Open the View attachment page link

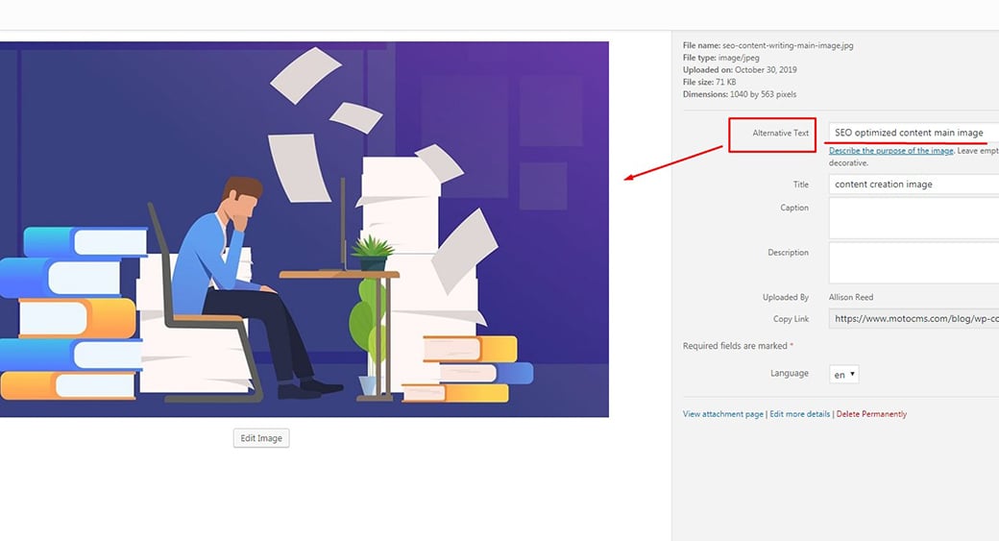(x=722, y=414)
